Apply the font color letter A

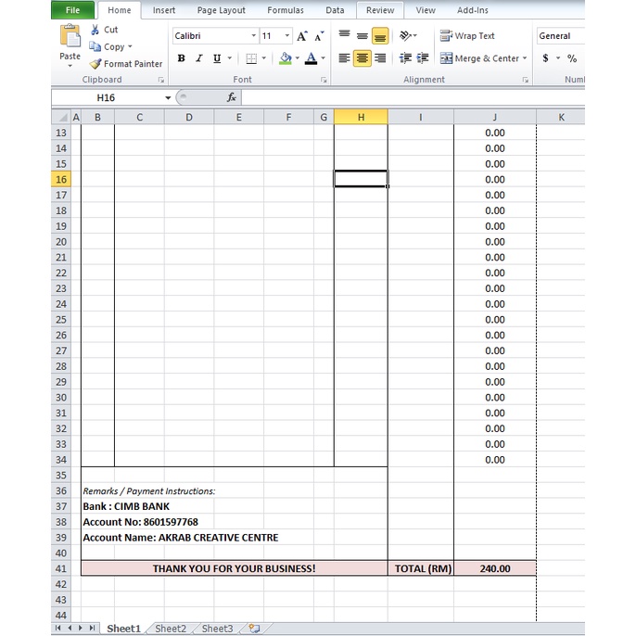[x=311, y=58]
